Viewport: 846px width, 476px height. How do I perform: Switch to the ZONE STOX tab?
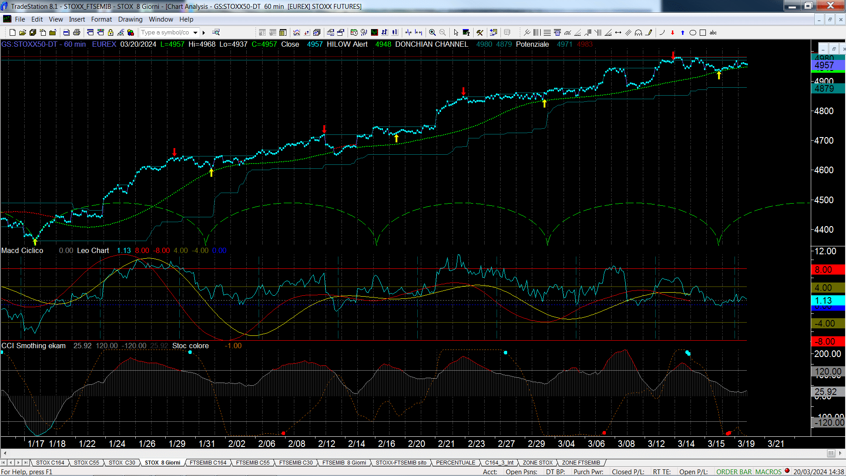pyautogui.click(x=538, y=463)
